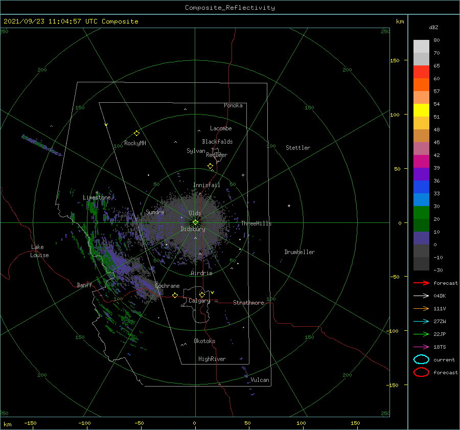Click the light blue 33-30 dBZ band
The width and height of the screenshot is (460, 430).
pyautogui.click(x=421, y=200)
